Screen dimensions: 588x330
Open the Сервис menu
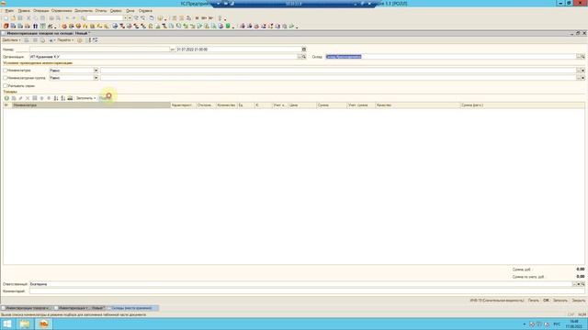(x=116, y=11)
